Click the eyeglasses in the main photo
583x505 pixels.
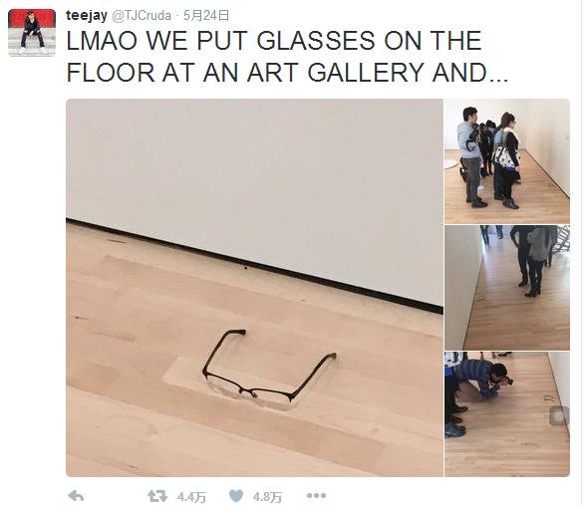[x=269, y=369]
